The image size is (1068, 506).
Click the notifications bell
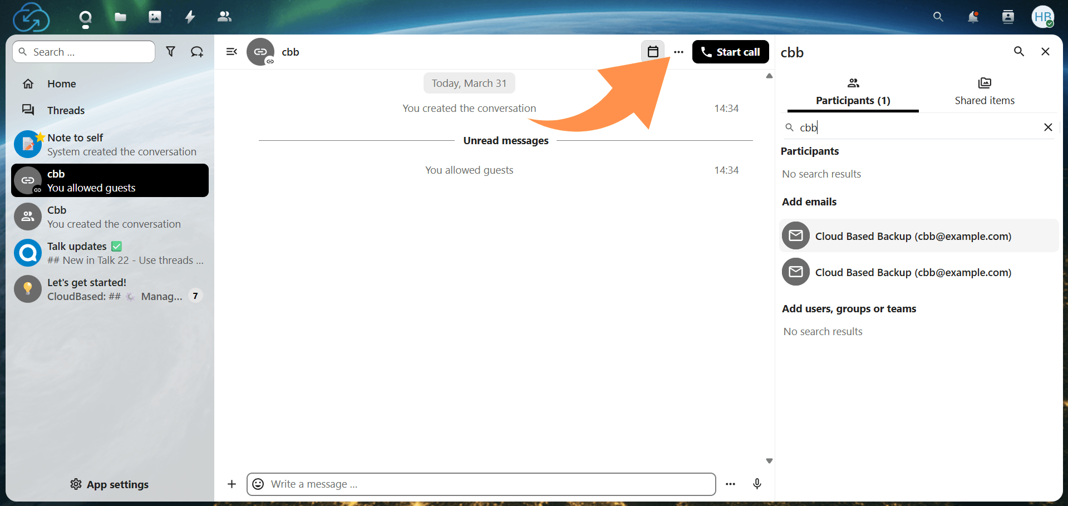point(973,17)
